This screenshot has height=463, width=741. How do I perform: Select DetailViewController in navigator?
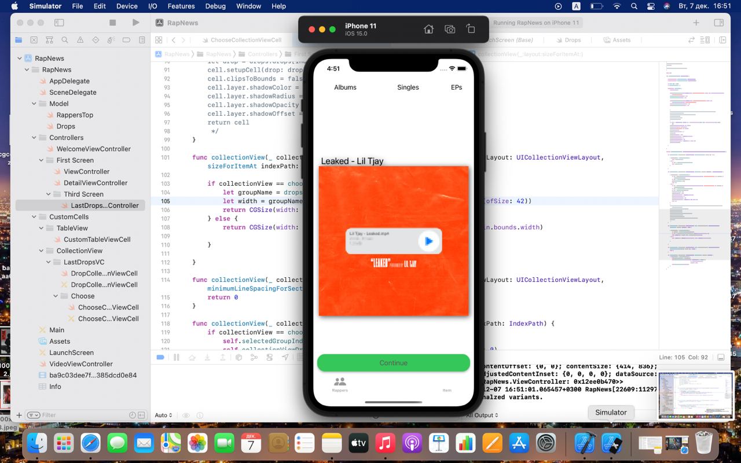[96, 183]
